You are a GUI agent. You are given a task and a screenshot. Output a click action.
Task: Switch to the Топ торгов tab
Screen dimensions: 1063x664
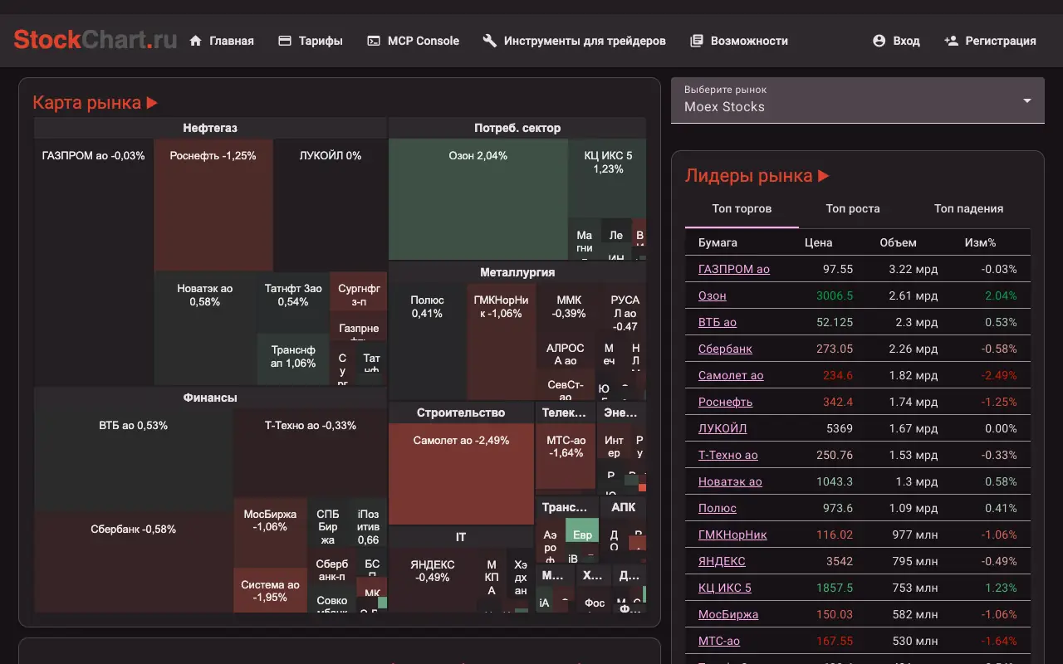tap(742, 208)
